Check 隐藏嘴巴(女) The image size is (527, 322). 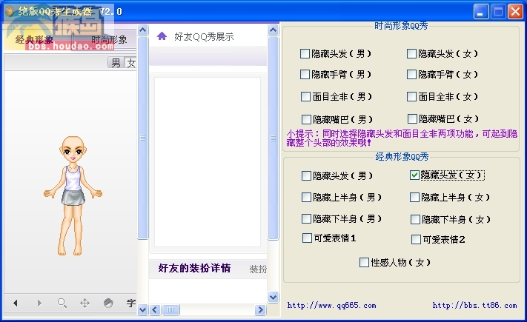pyautogui.click(x=412, y=118)
